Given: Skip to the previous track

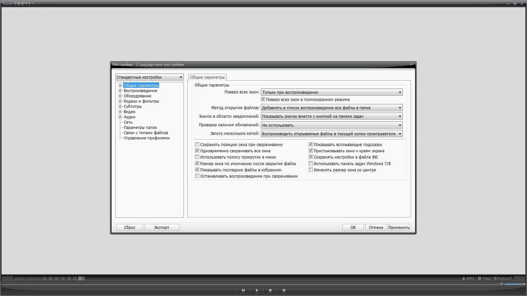Looking at the screenshot, I should pos(243,290).
